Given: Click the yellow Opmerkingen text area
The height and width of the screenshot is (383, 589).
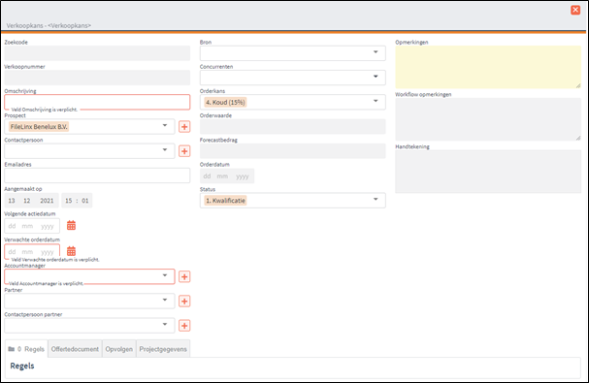Looking at the screenshot, I should pos(488,67).
